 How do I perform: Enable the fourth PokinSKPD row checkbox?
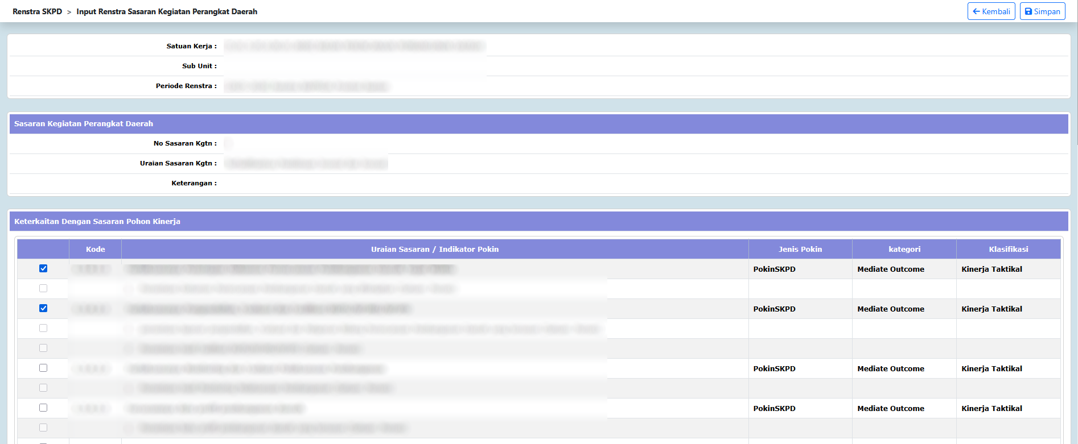pyautogui.click(x=43, y=408)
